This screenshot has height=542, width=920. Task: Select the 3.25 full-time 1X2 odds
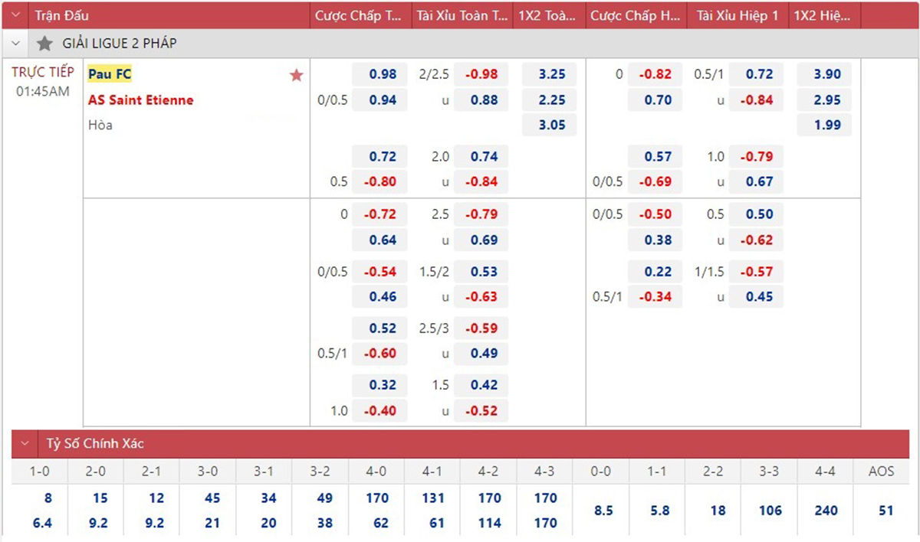552,74
